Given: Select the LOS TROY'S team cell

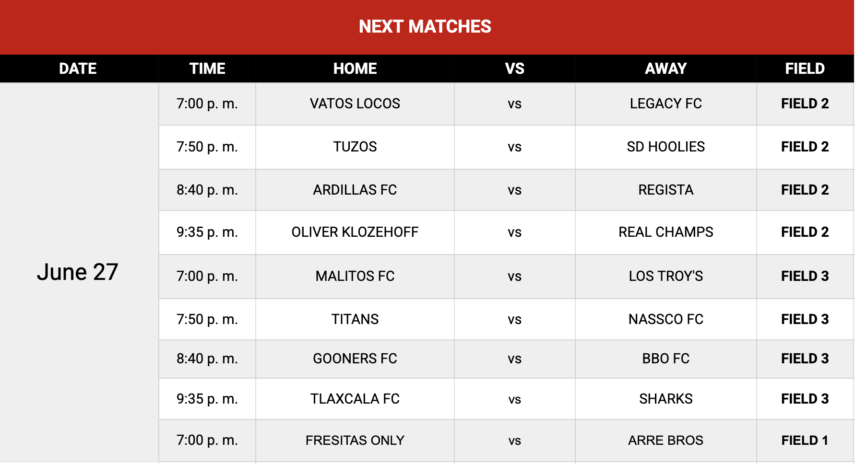Looking at the screenshot, I should (x=666, y=277).
